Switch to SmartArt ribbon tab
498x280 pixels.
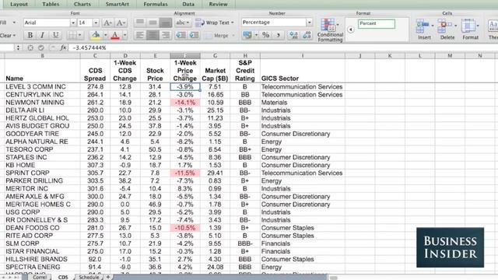pos(117,4)
